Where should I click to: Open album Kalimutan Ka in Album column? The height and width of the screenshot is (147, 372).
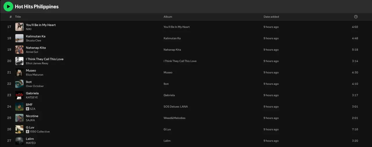coord(172,38)
